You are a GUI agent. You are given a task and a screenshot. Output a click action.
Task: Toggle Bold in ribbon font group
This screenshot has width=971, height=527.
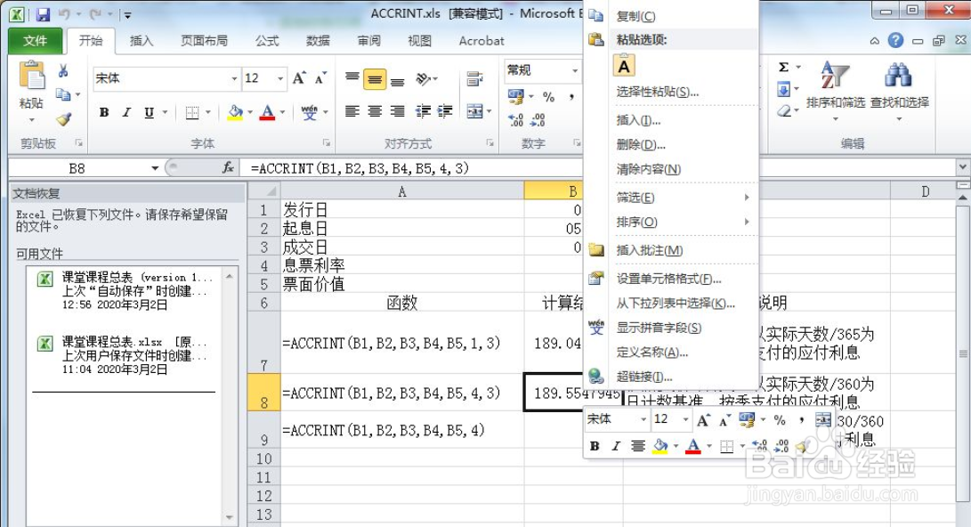tap(104, 113)
